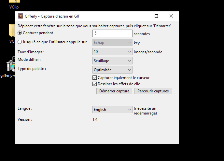Click the 'Type de palette :' label
The width and height of the screenshot is (224, 161).
(32, 69)
